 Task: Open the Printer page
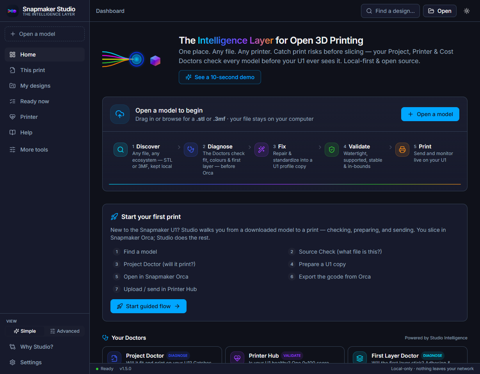pos(44,117)
